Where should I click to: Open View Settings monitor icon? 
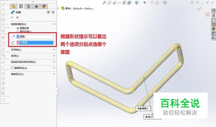pos(165,3)
